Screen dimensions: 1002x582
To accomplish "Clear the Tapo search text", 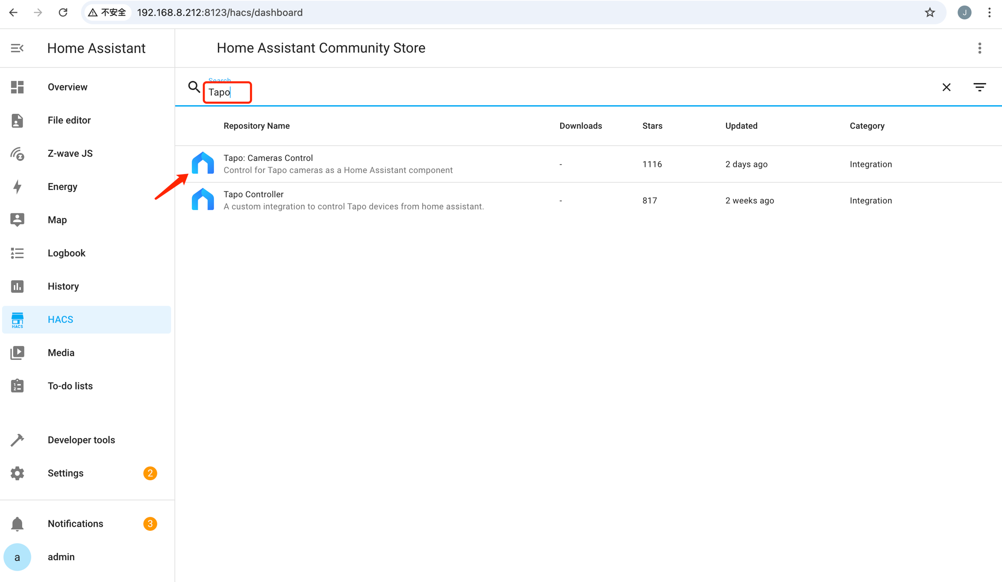I will coord(946,87).
